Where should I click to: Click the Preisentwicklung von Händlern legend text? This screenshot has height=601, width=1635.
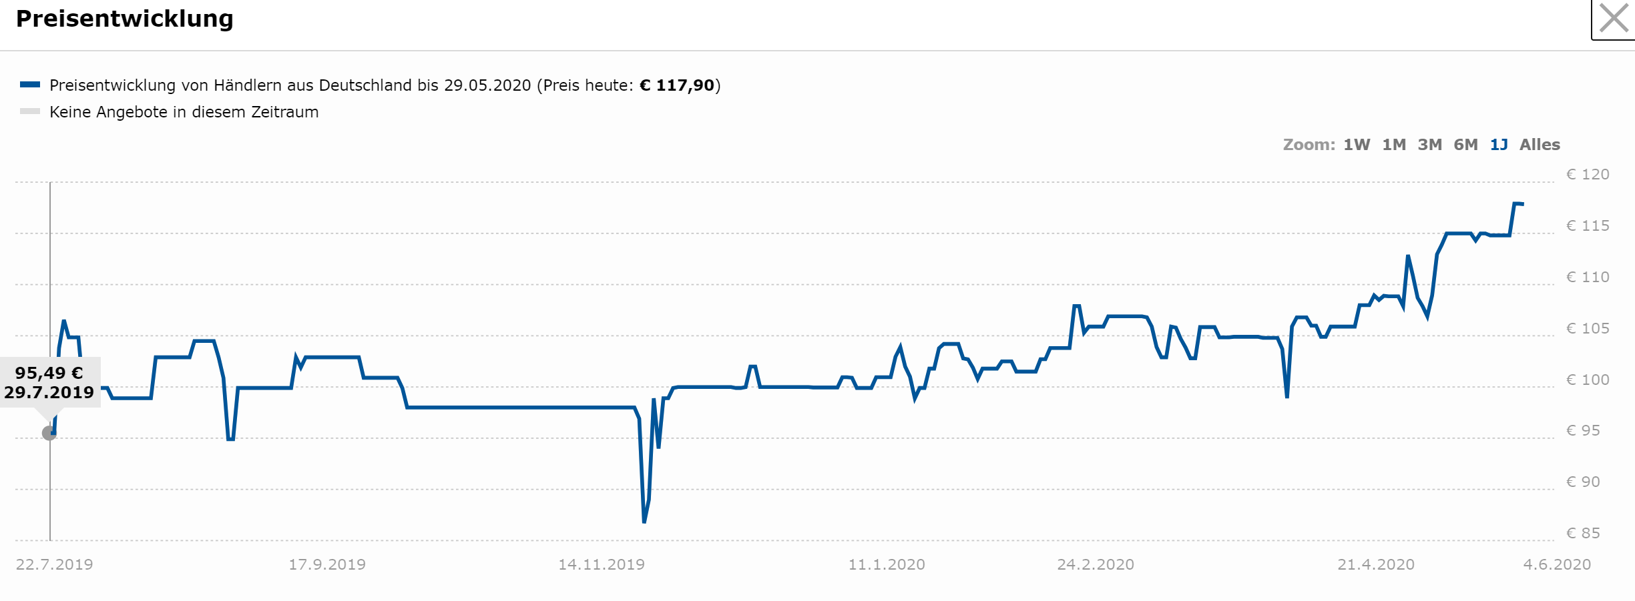(385, 85)
